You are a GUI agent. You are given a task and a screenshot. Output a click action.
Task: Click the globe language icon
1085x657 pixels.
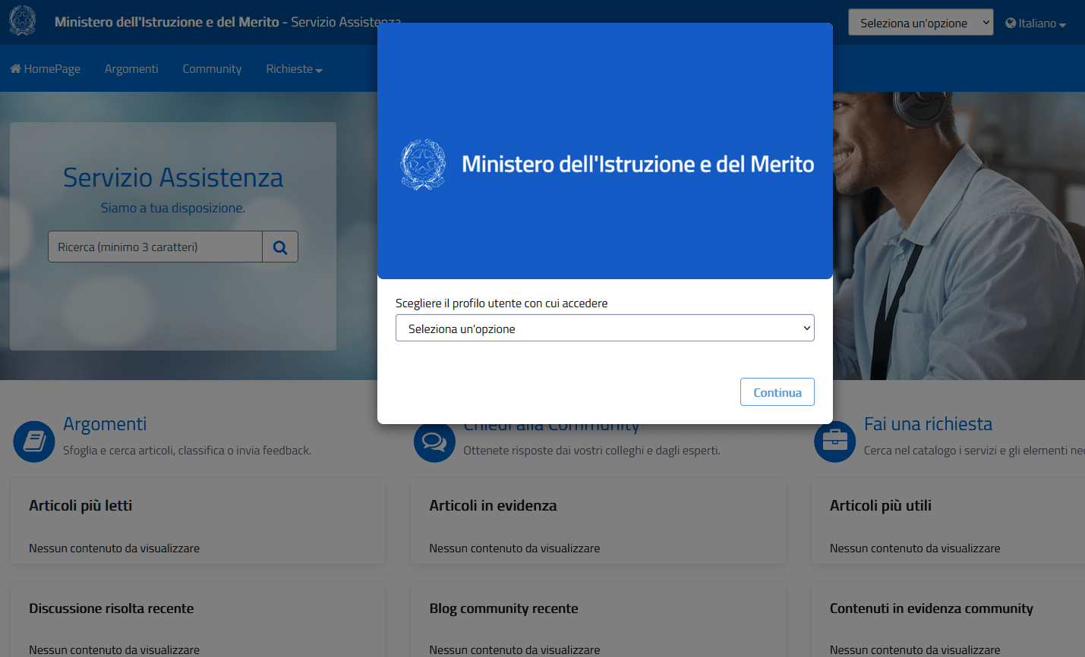tap(1011, 24)
